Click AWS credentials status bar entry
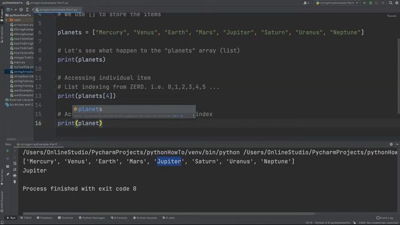The height and width of the screenshot is (225, 400). [379, 223]
